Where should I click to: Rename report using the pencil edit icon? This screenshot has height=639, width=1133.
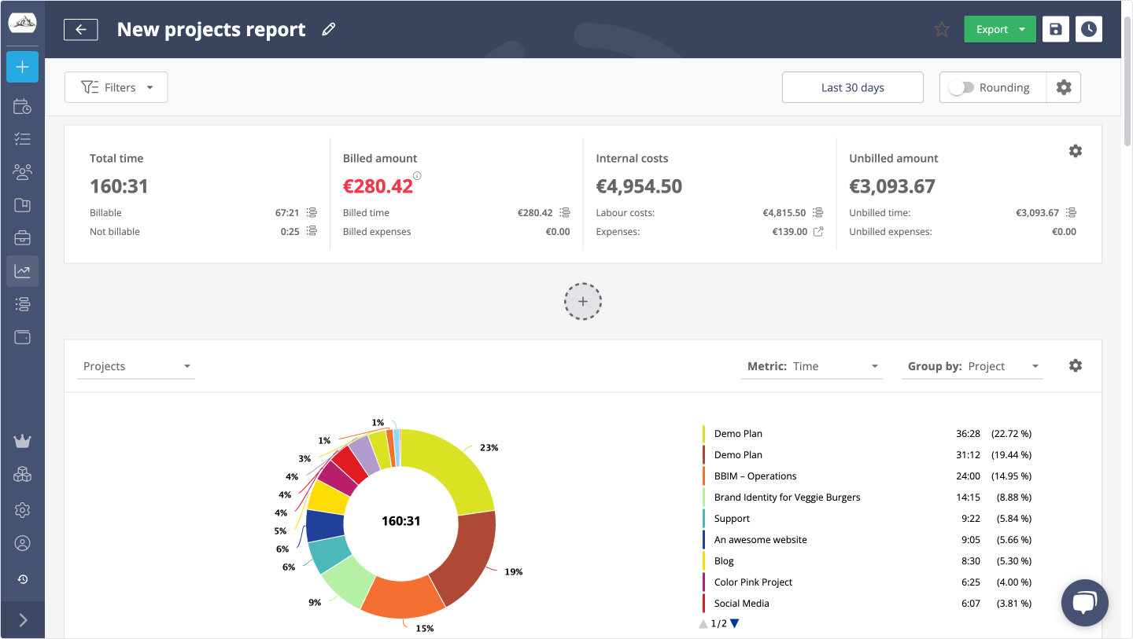328,29
